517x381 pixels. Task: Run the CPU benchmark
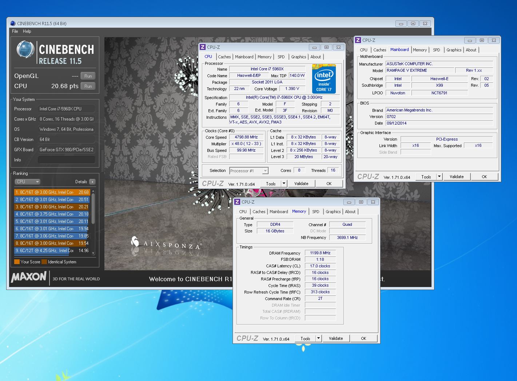click(88, 86)
